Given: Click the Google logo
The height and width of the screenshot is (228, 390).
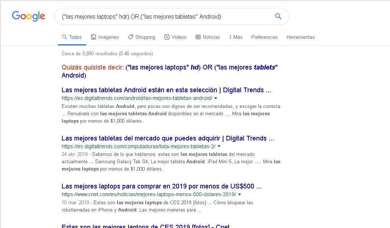Looking at the screenshot, I should [x=28, y=16].
